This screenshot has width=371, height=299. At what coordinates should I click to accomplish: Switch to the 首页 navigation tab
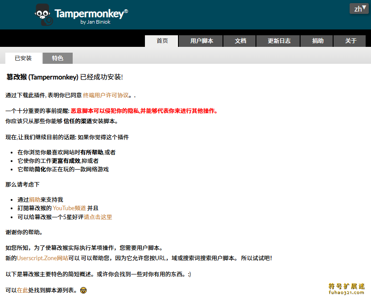161,41
